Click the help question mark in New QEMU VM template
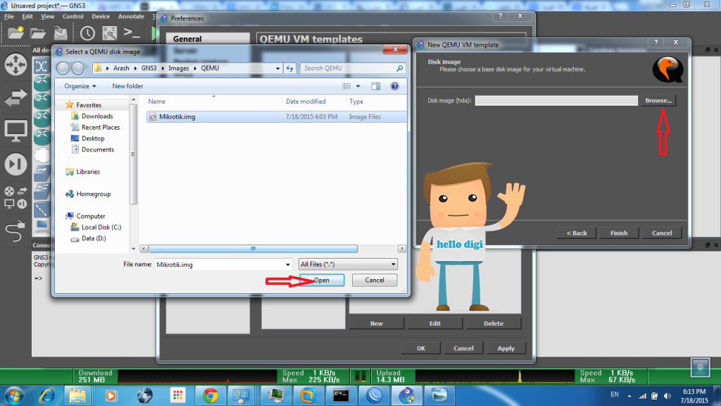 tap(656, 42)
